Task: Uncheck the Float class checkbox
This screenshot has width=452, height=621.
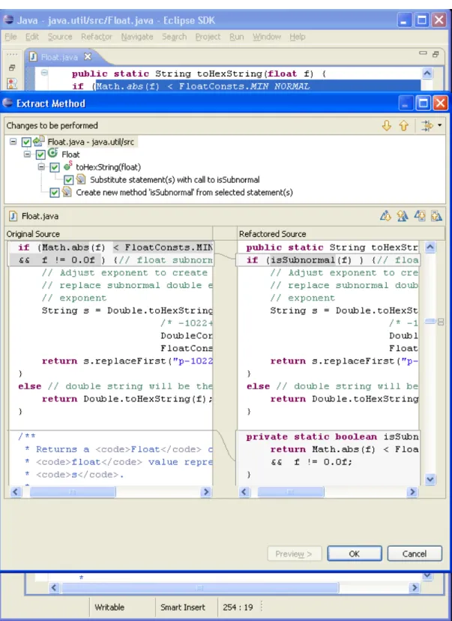Action: (40, 154)
